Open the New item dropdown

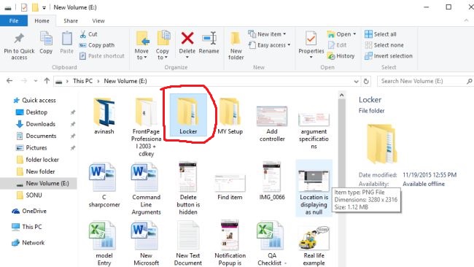coord(267,34)
